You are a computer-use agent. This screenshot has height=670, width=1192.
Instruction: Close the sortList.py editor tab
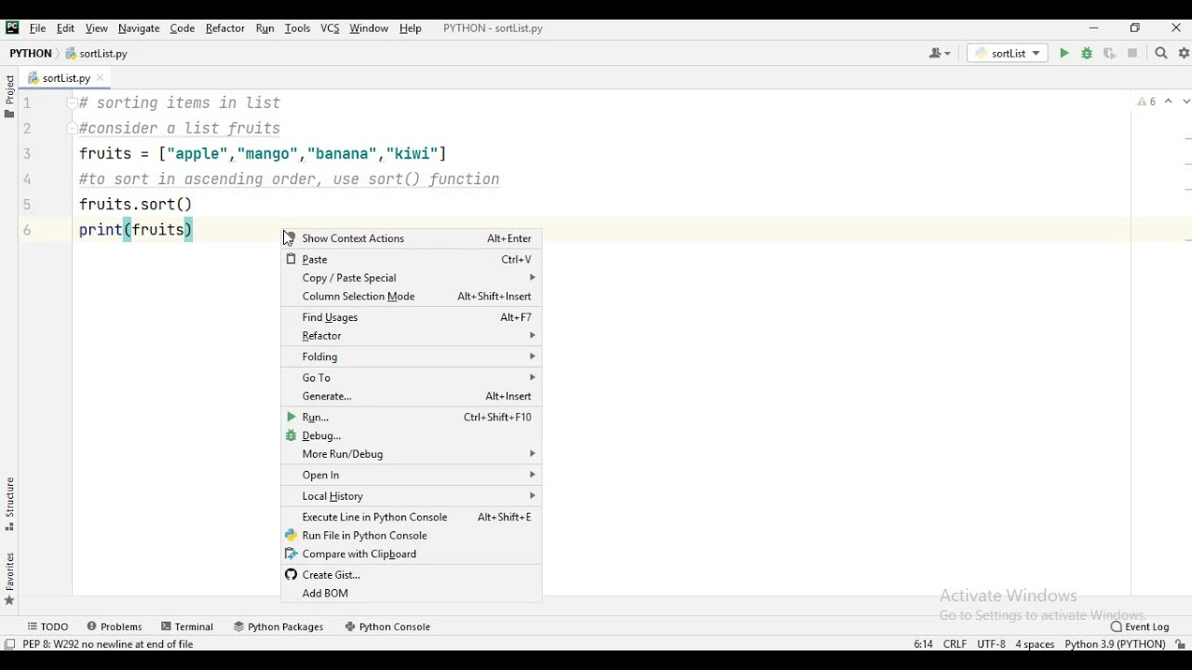tap(101, 78)
